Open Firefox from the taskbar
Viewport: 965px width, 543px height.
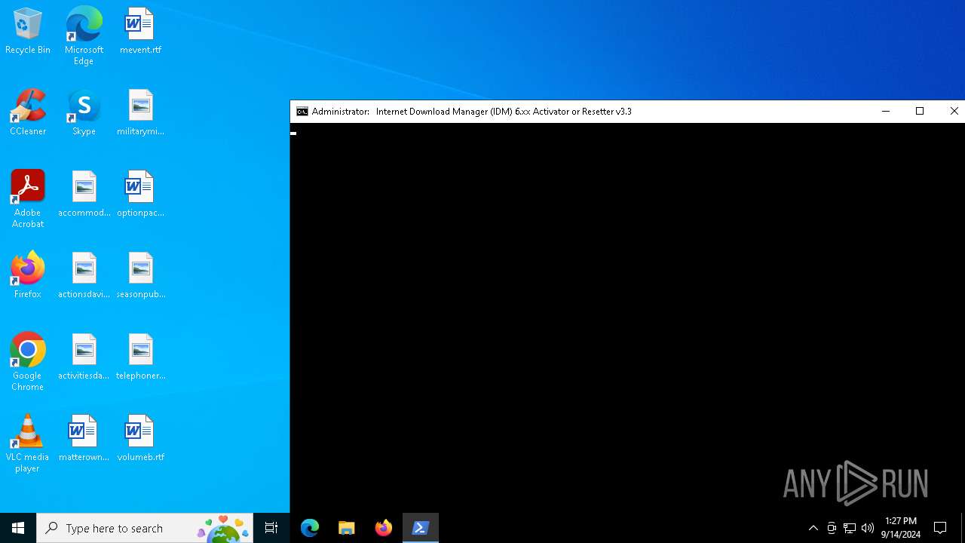(384, 528)
